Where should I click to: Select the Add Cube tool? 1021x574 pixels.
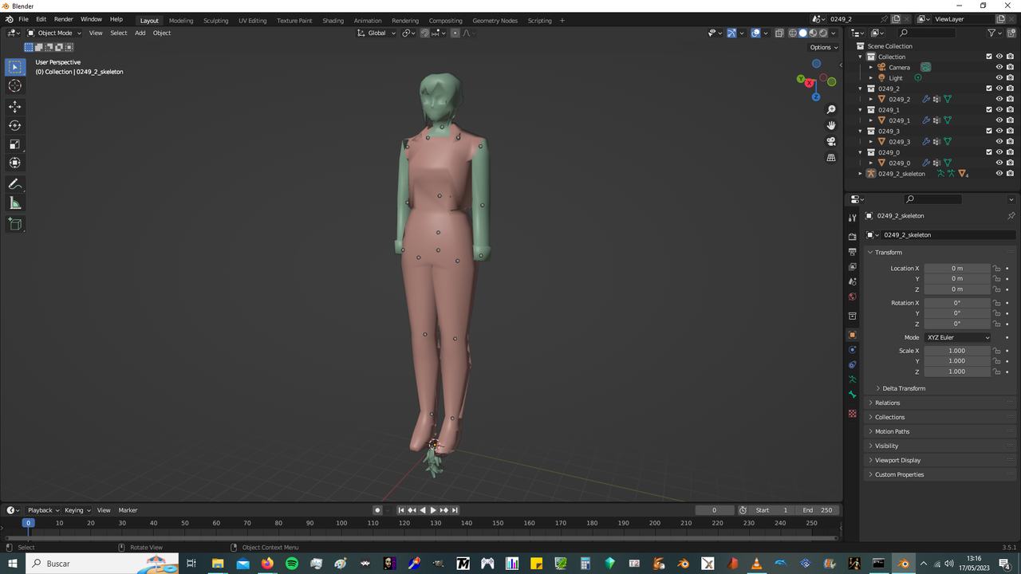coord(15,224)
